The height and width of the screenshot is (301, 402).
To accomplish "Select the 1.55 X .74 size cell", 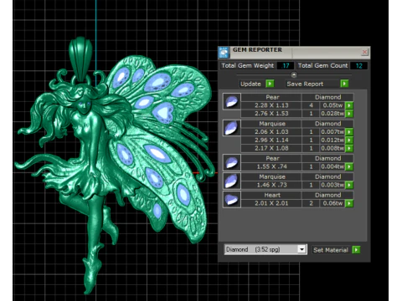I will tap(271, 166).
